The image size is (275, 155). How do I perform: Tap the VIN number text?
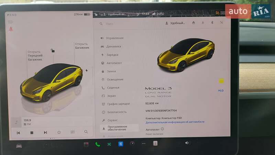coord(161,111)
